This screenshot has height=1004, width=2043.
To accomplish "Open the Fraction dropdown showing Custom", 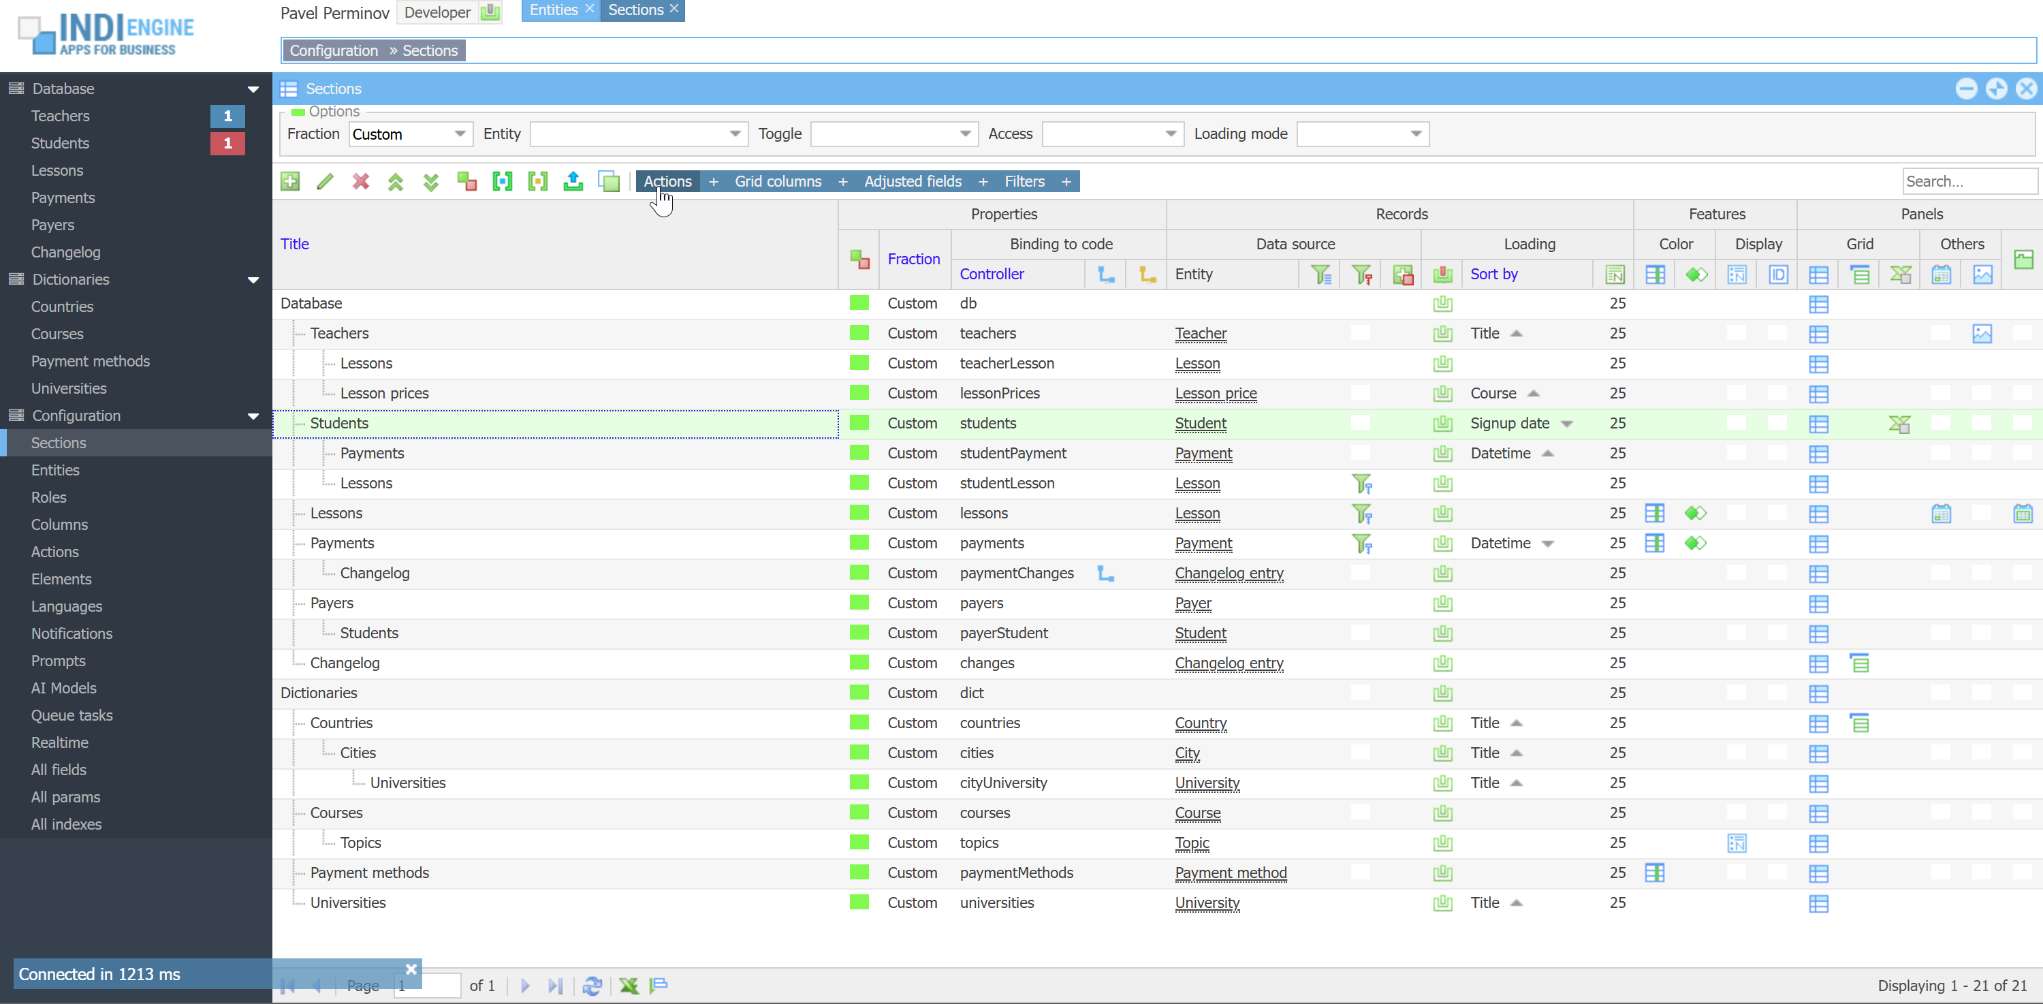I will coord(459,134).
